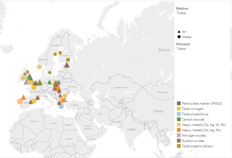
Task: Select the dark gold circle directly above the Finland label
Action: [x=60, y=53]
